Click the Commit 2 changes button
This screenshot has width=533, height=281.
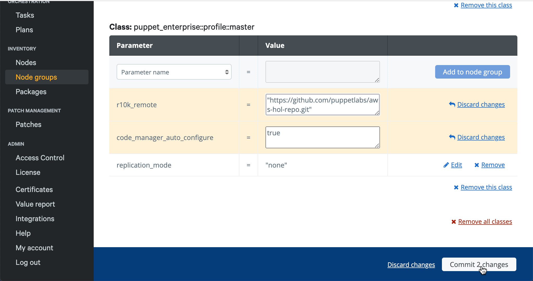pos(479,264)
